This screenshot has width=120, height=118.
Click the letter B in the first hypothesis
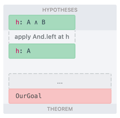click(44, 22)
